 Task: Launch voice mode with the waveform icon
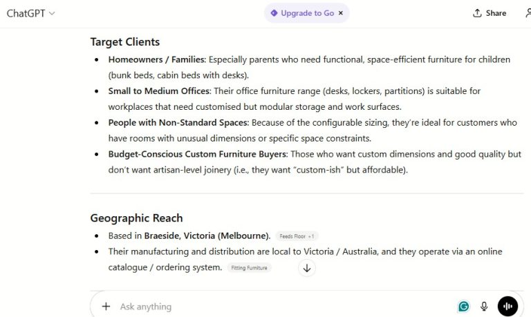[x=507, y=307]
